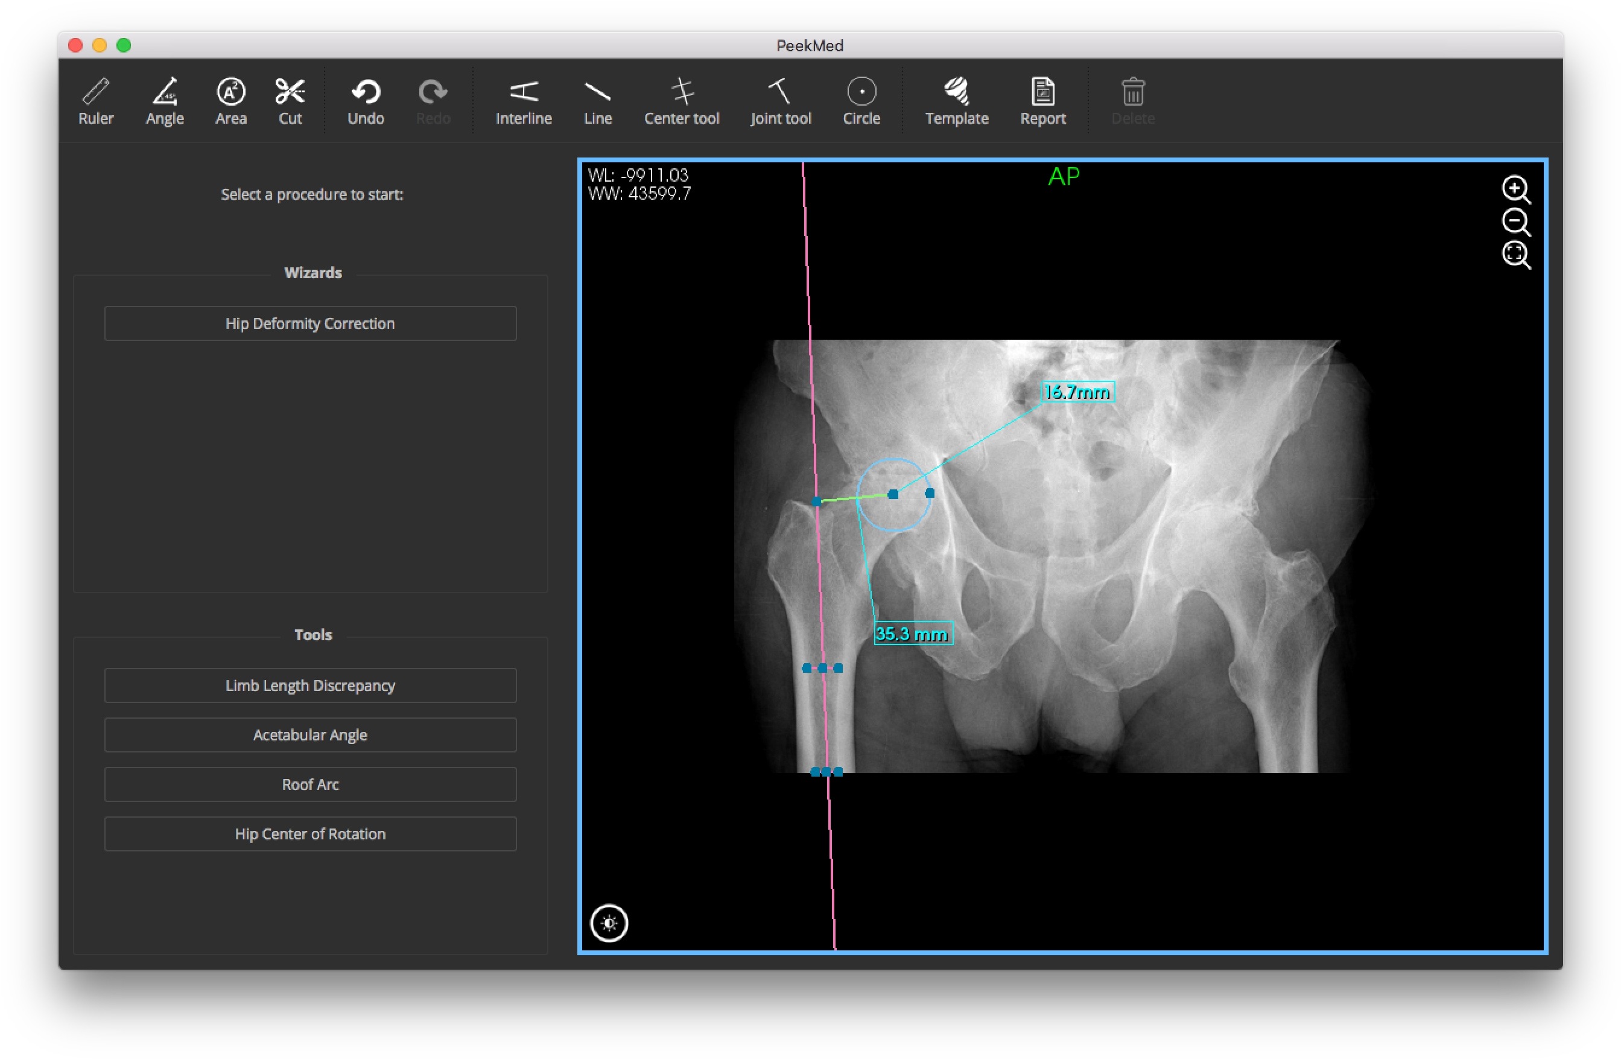Fit X-ray image to view

pyautogui.click(x=1515, y=255)
